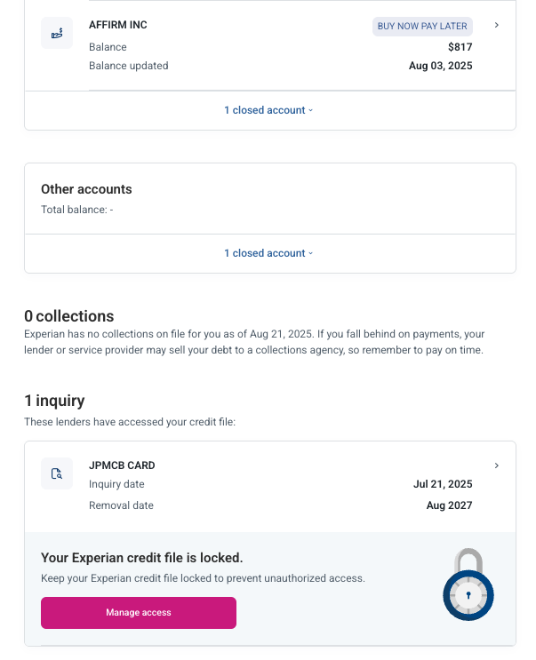536x660 pixels.
Task: Click the Affirm Inc loan hand icon
Action: point(57,34)
